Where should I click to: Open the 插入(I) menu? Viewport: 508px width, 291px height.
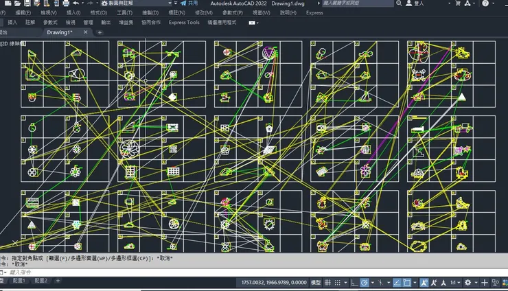[73, 12]
